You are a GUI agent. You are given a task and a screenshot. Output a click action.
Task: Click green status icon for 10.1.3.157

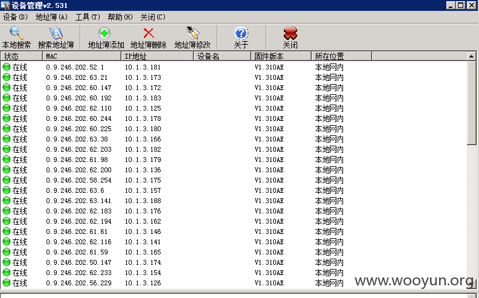(7, 190)
